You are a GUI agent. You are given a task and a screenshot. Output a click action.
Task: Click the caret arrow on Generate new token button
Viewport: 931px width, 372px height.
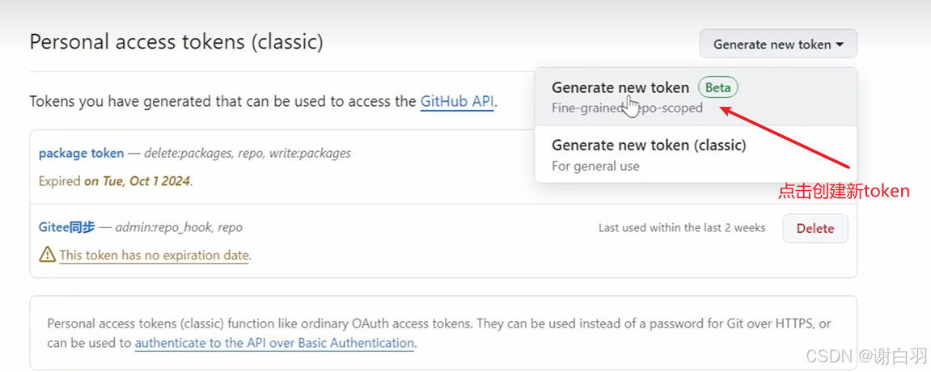click(840, 44)
